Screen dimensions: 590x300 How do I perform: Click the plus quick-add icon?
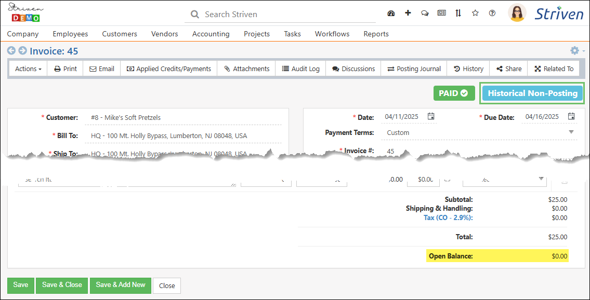[x=408, y=13]
